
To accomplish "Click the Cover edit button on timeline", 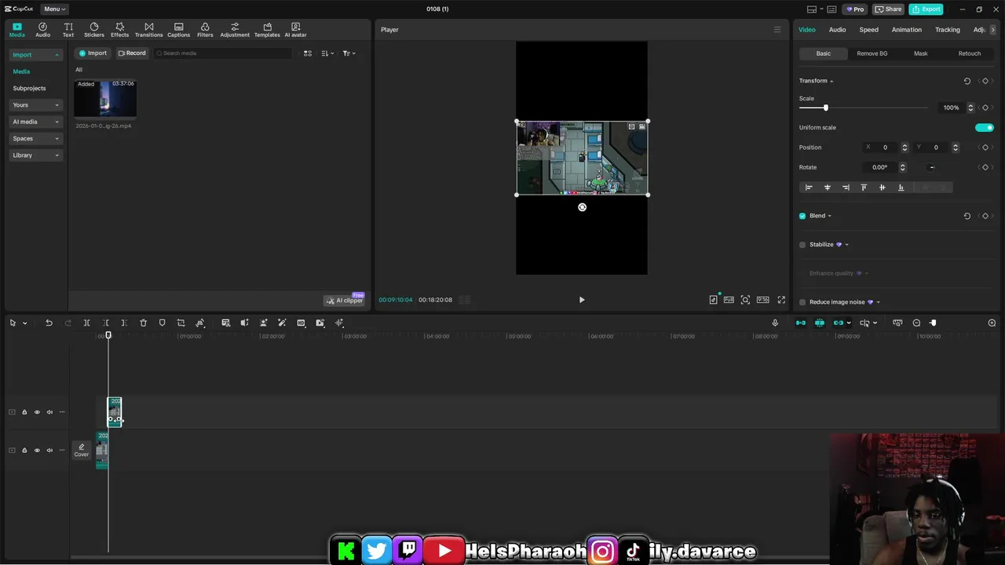I will (x=82, y=450).
